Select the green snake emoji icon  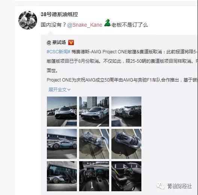pyautogui.click(x=107, y=23)
